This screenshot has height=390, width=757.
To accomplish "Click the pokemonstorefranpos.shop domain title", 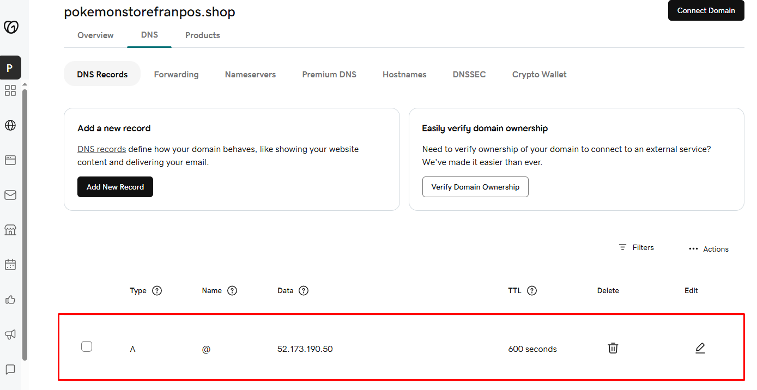I will [150, 12].
